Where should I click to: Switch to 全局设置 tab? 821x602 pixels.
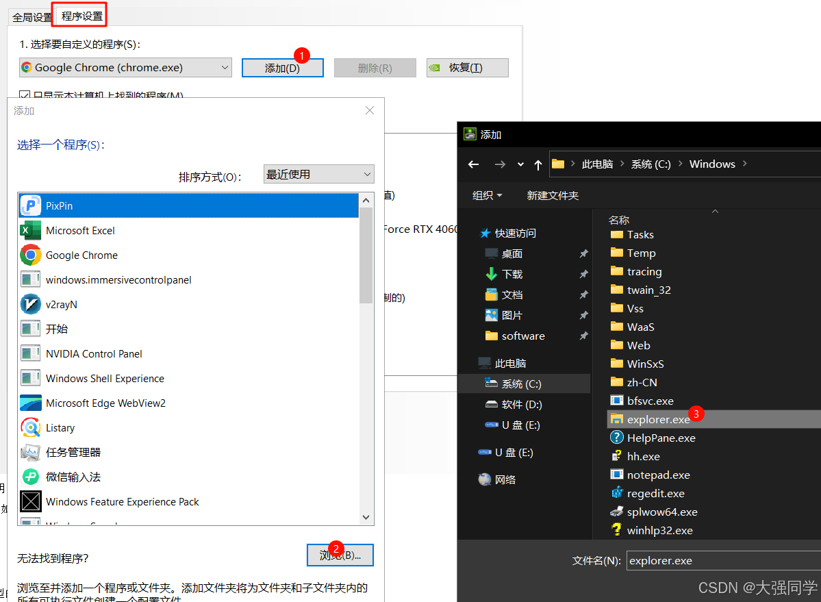[31, 17]
